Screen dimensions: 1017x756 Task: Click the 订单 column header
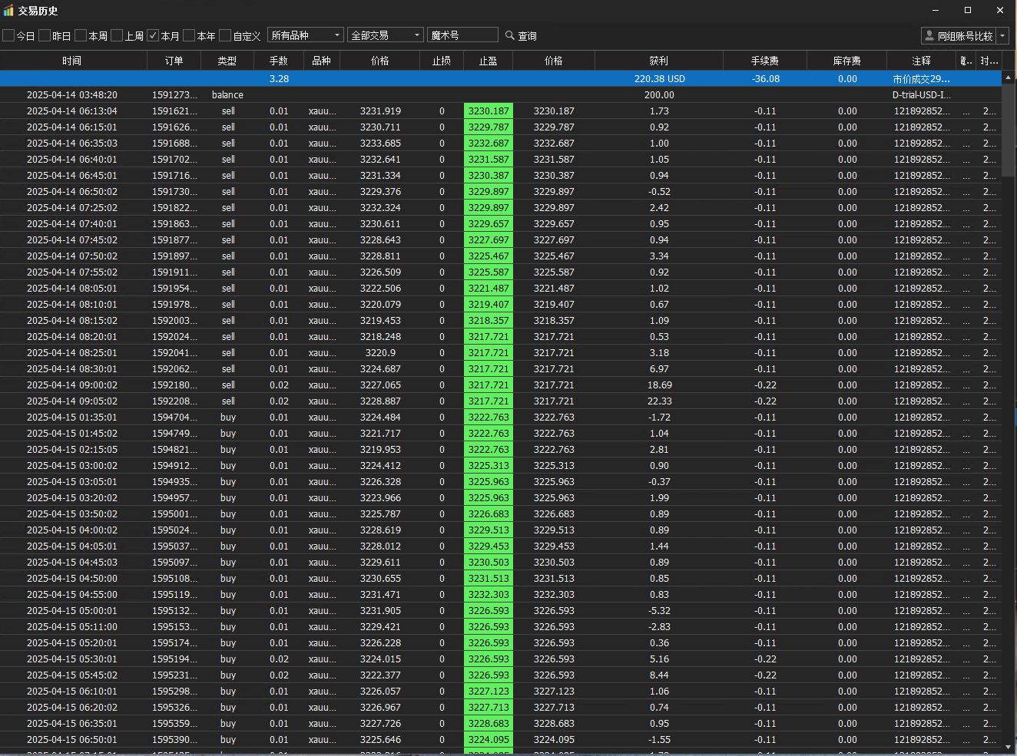[174, 61]
